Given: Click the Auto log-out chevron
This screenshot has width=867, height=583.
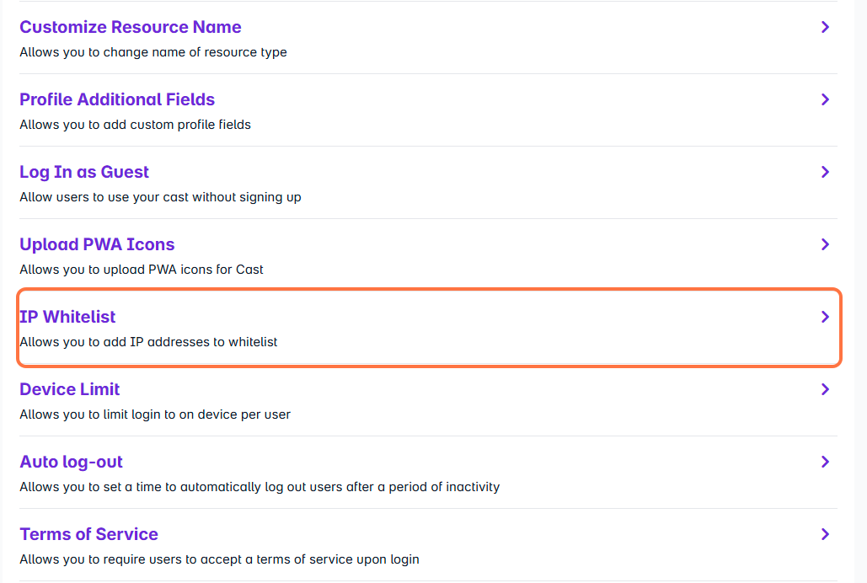Looking at the screenshot, I should (825, 462).
